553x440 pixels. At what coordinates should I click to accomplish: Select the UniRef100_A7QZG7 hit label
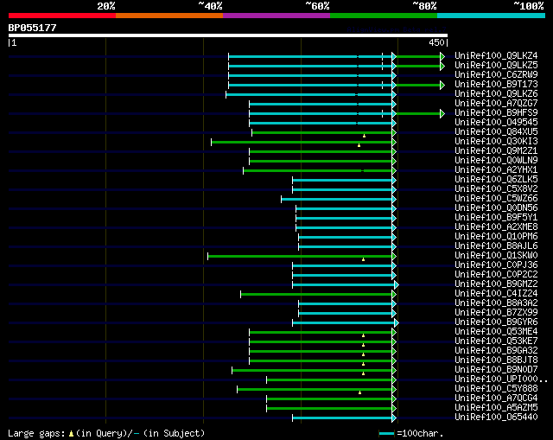496,104
